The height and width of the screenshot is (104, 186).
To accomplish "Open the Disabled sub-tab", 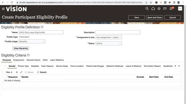I will coord(35,66).
